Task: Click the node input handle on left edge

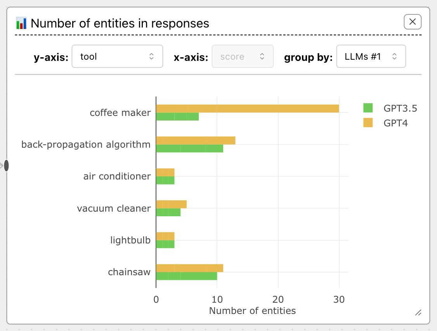Action: 6,165
